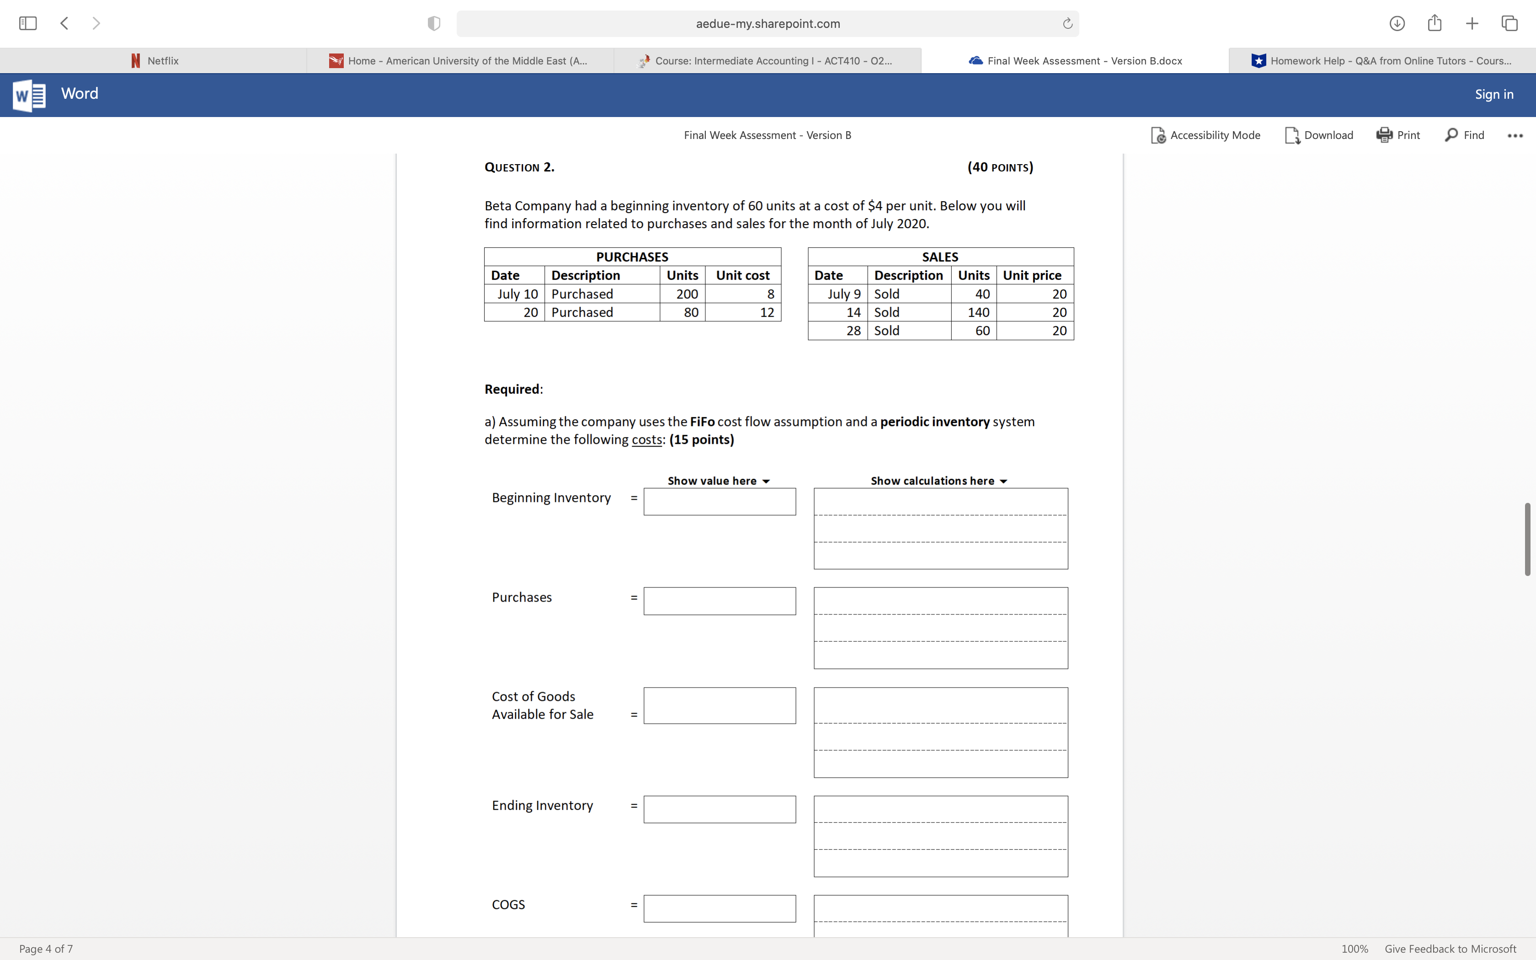Open new tab with plus icon

click(1472, 23)
